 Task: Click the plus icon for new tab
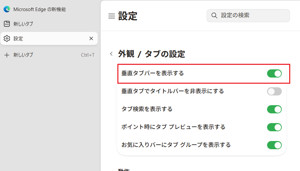point(7,55)
